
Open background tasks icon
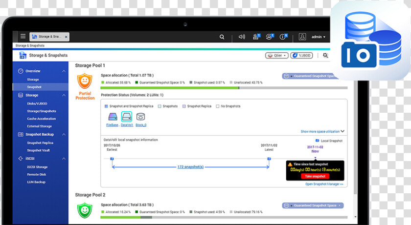(256, 37)
